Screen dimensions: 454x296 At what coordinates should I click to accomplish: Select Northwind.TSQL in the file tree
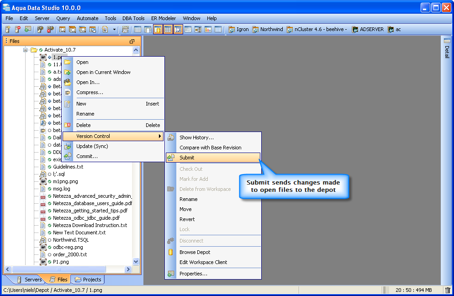click(x=71, y=240)
